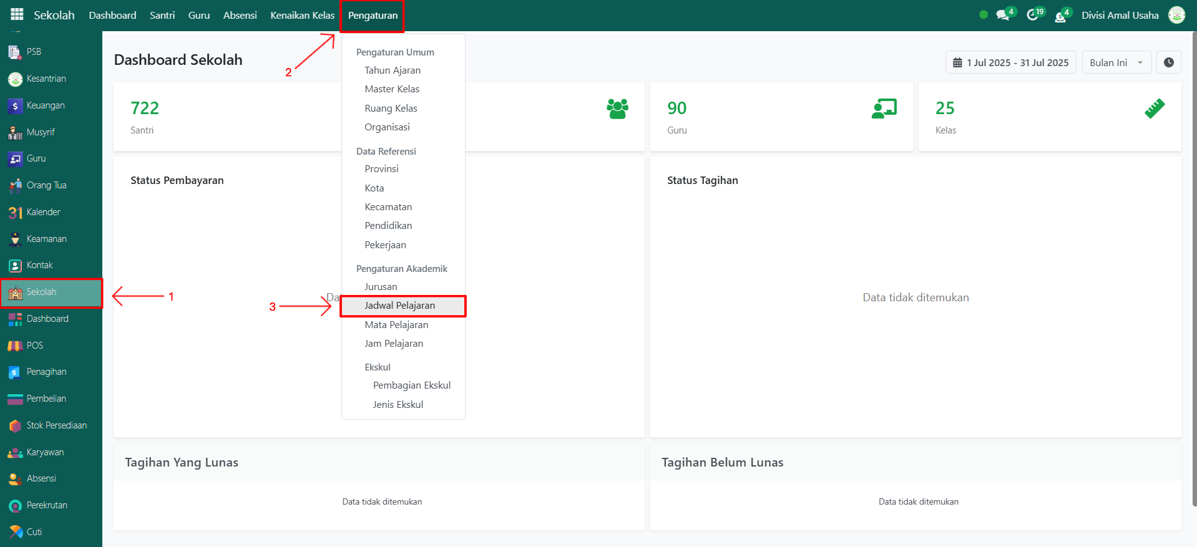Open the apps grid icon
Viewport: 1197px width, 547px height.
17,14
